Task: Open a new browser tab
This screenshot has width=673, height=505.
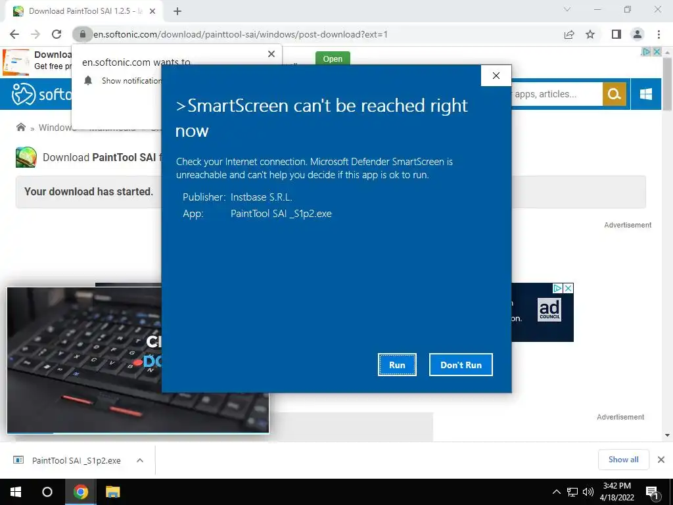Action: (177, 11)
